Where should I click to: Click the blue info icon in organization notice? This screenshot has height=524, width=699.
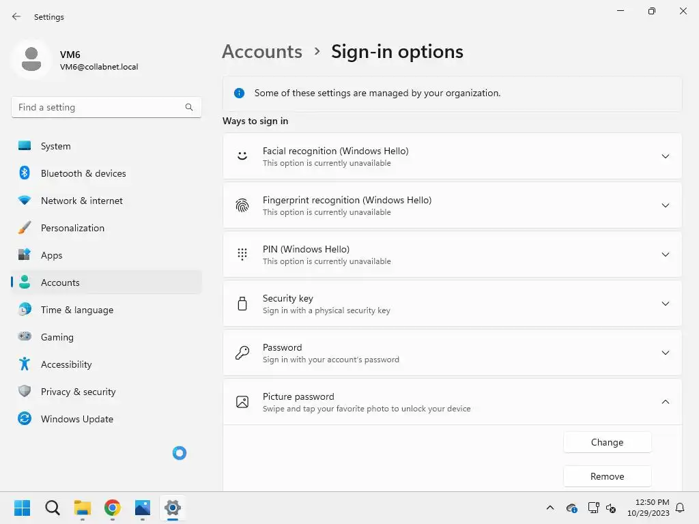pyautogui.click(x=239, y=93)
